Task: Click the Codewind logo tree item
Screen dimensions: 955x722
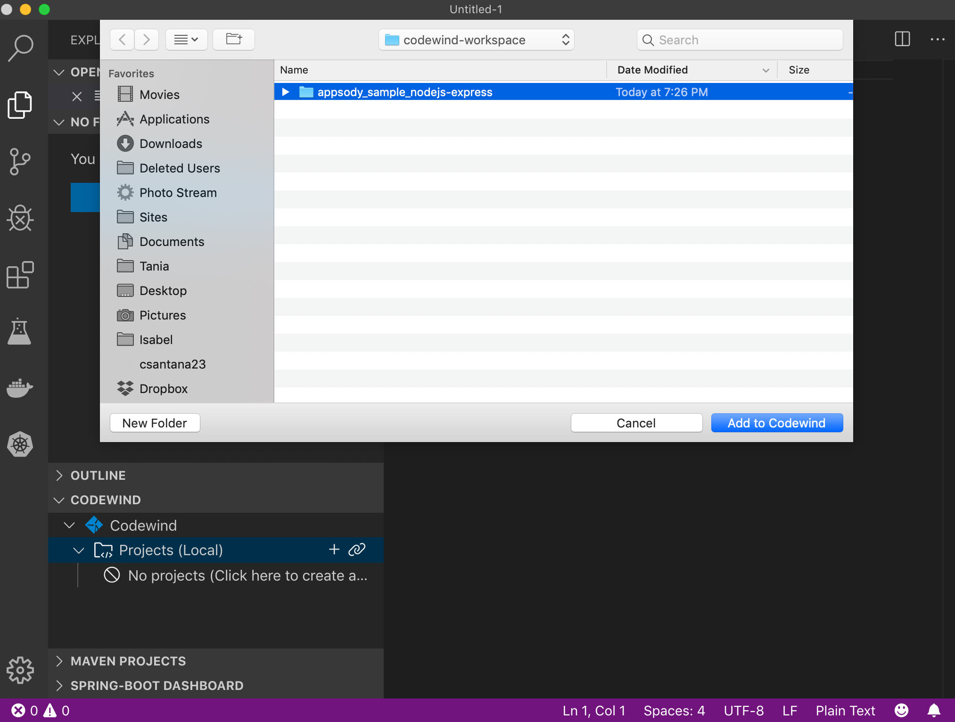Action: 94,525
